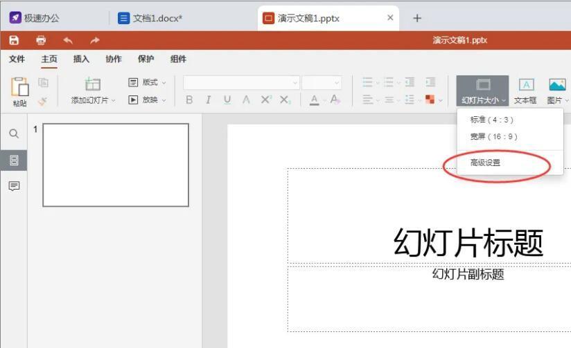Undo the last action
This screenshot has width=571, height=348.
coord(68,40)
